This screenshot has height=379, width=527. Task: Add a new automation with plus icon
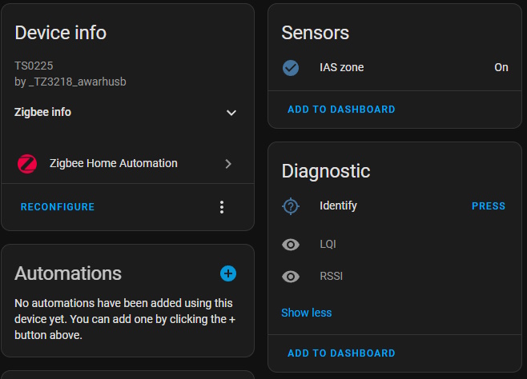[x=228, y=273]
